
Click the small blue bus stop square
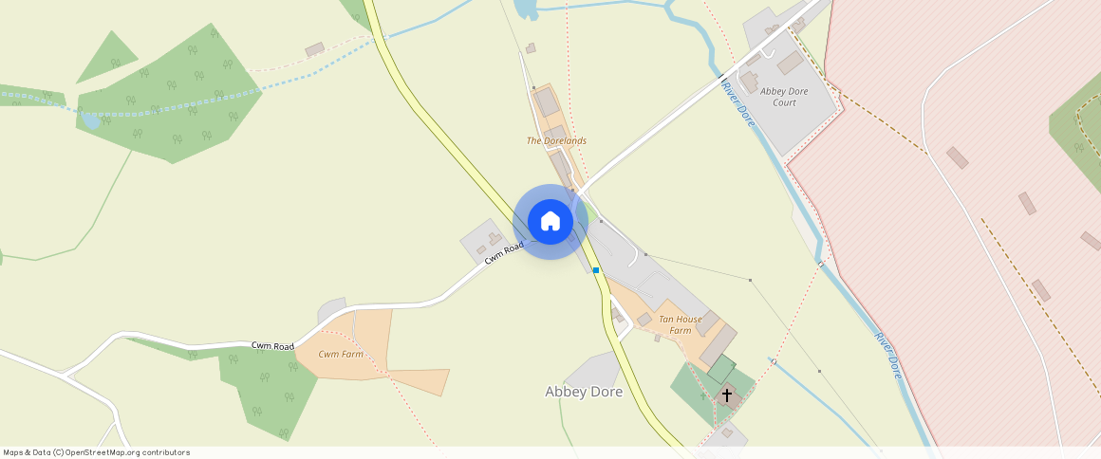(x=595, y=270)
